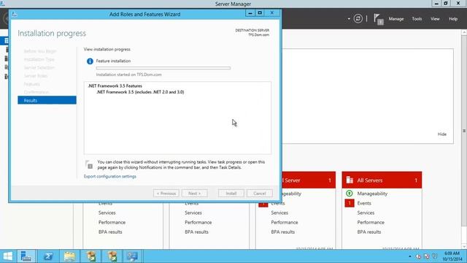Screen dimensions: 467x263
Task: Click the Cancel button in the wizard
Action: click(260, 194)
